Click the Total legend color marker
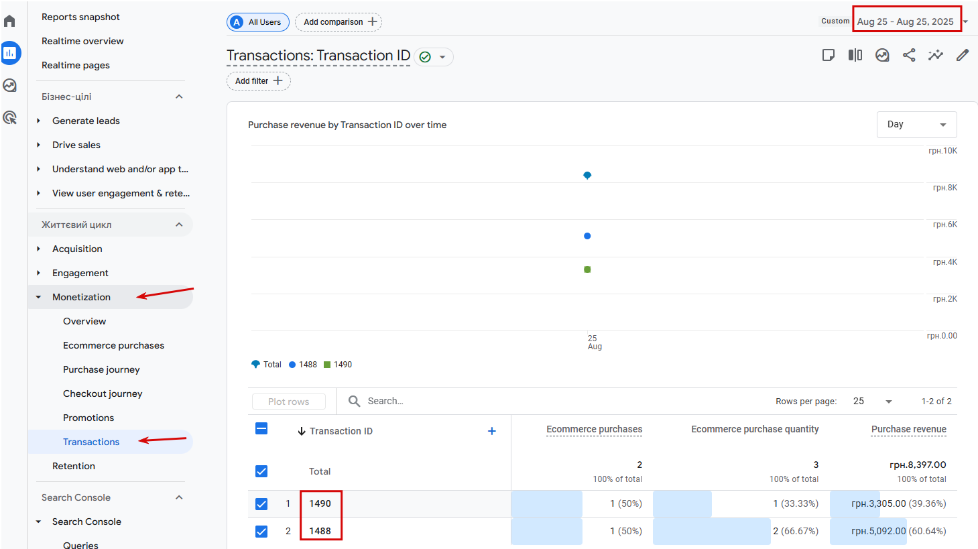The image size is (978, 549). [255, 365]
